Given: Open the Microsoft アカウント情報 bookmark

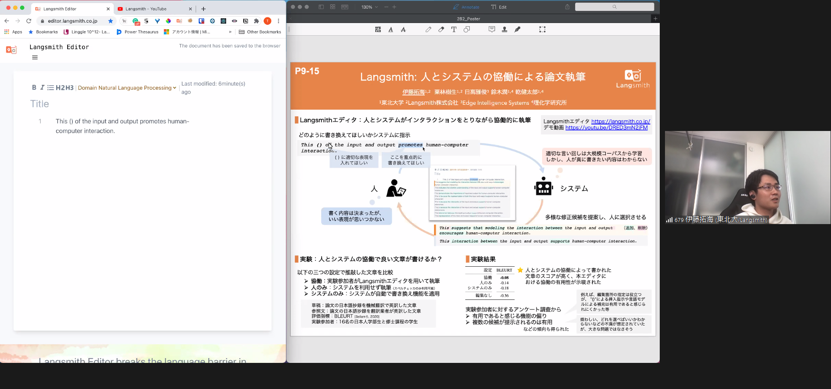Looking at the screenshot, I should tap(187, 32).
